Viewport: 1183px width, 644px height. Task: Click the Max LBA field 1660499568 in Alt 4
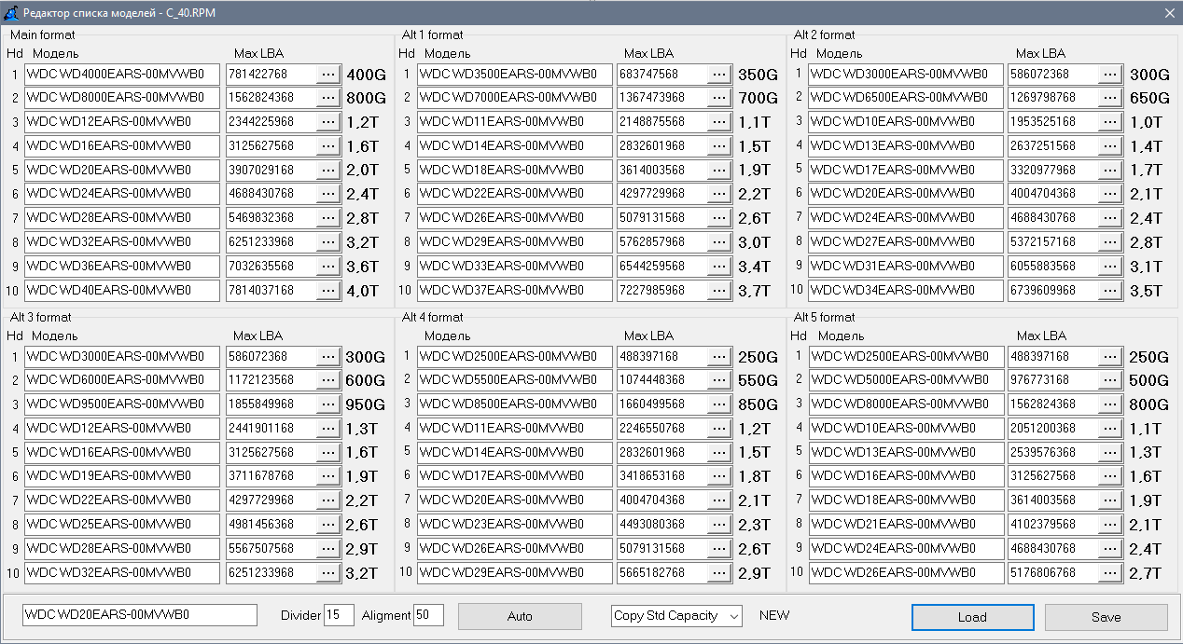[x=662, y=404]
